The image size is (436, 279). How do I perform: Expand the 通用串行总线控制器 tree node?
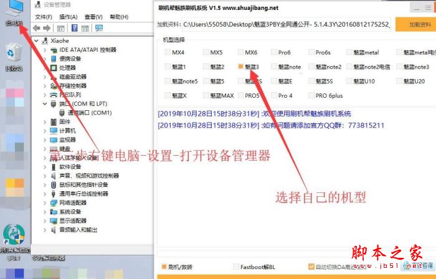click(x=45, y=194)
